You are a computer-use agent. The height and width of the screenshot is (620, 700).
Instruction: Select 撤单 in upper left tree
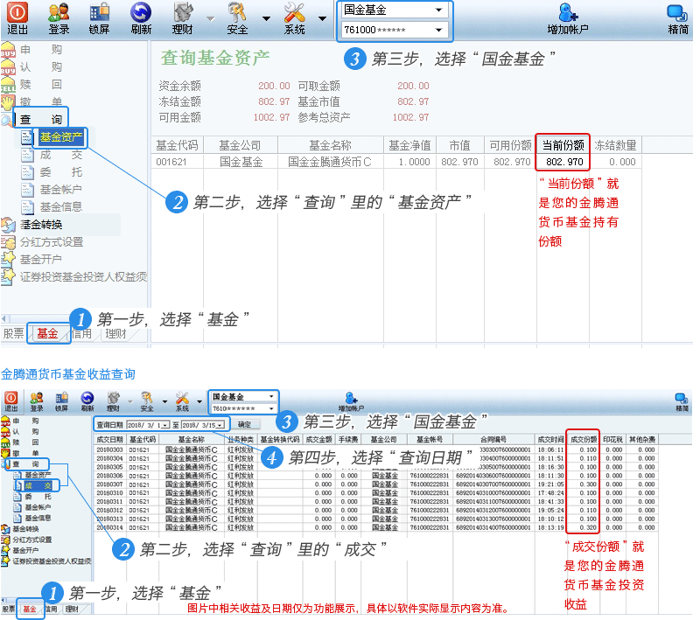pos(40,101)
